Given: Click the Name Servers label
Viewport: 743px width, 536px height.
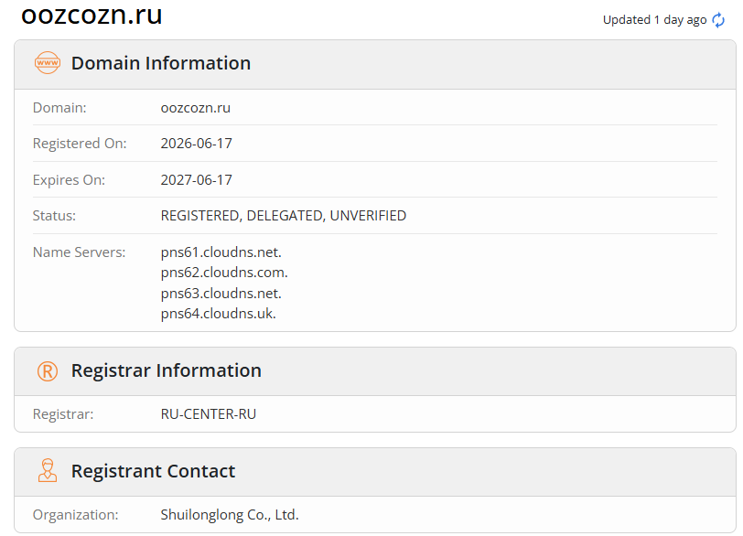Looking at the screenshot, I should (x=79, y=252).
